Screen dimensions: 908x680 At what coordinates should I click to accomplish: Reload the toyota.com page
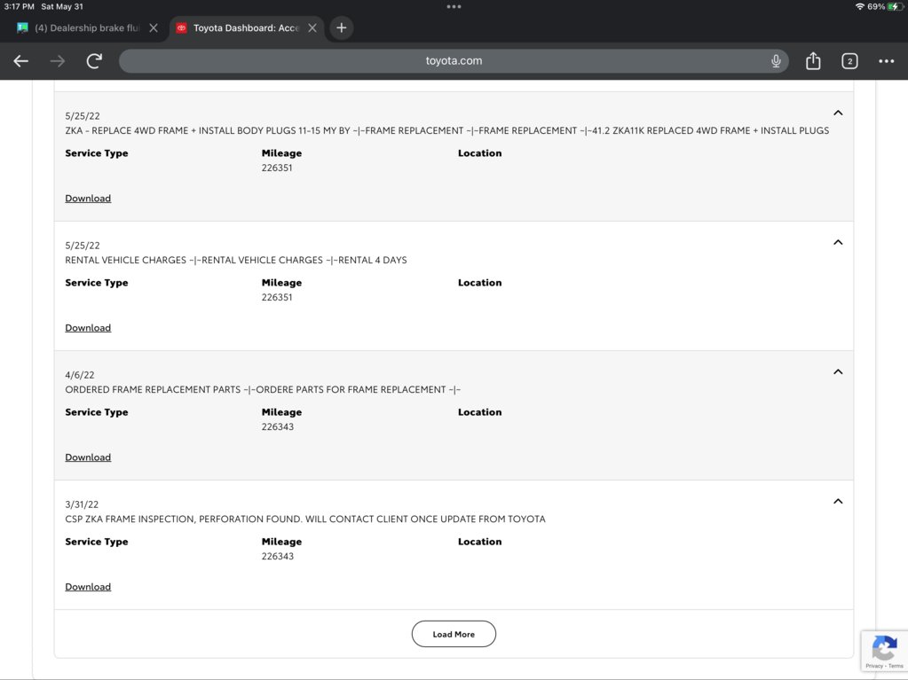tap(94, 60)
